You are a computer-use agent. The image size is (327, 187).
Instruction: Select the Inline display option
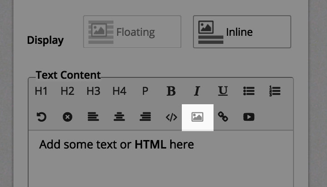click(242, 32)
